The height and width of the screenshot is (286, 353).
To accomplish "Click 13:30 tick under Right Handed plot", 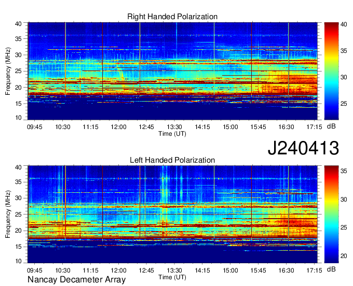I will 174,127.
